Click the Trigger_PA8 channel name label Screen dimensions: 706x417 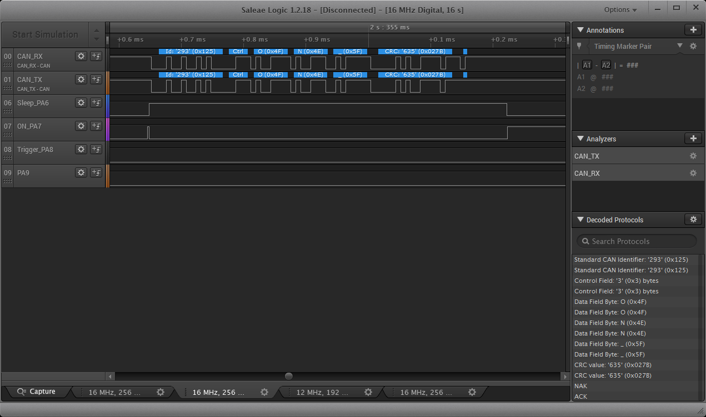click(x=35, y=149)
